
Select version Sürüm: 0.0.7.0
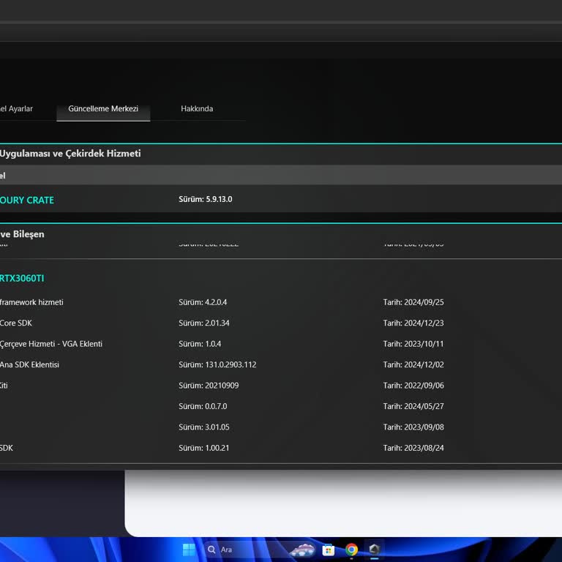(203, 406)
